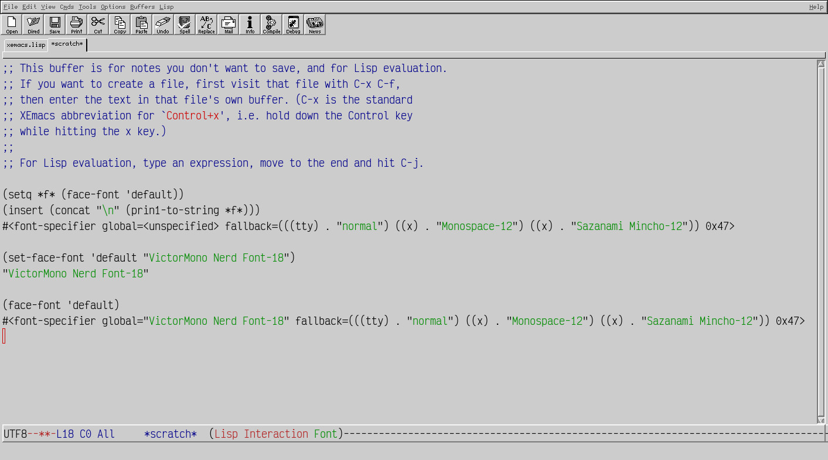The width and height of the screenshot is (828, 460).
Task: Open the File menu
Action: point(11,6)
